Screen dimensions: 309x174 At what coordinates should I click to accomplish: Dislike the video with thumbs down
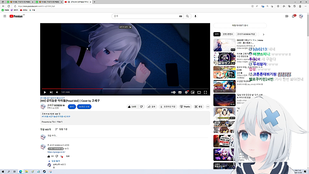click(141, 107)
